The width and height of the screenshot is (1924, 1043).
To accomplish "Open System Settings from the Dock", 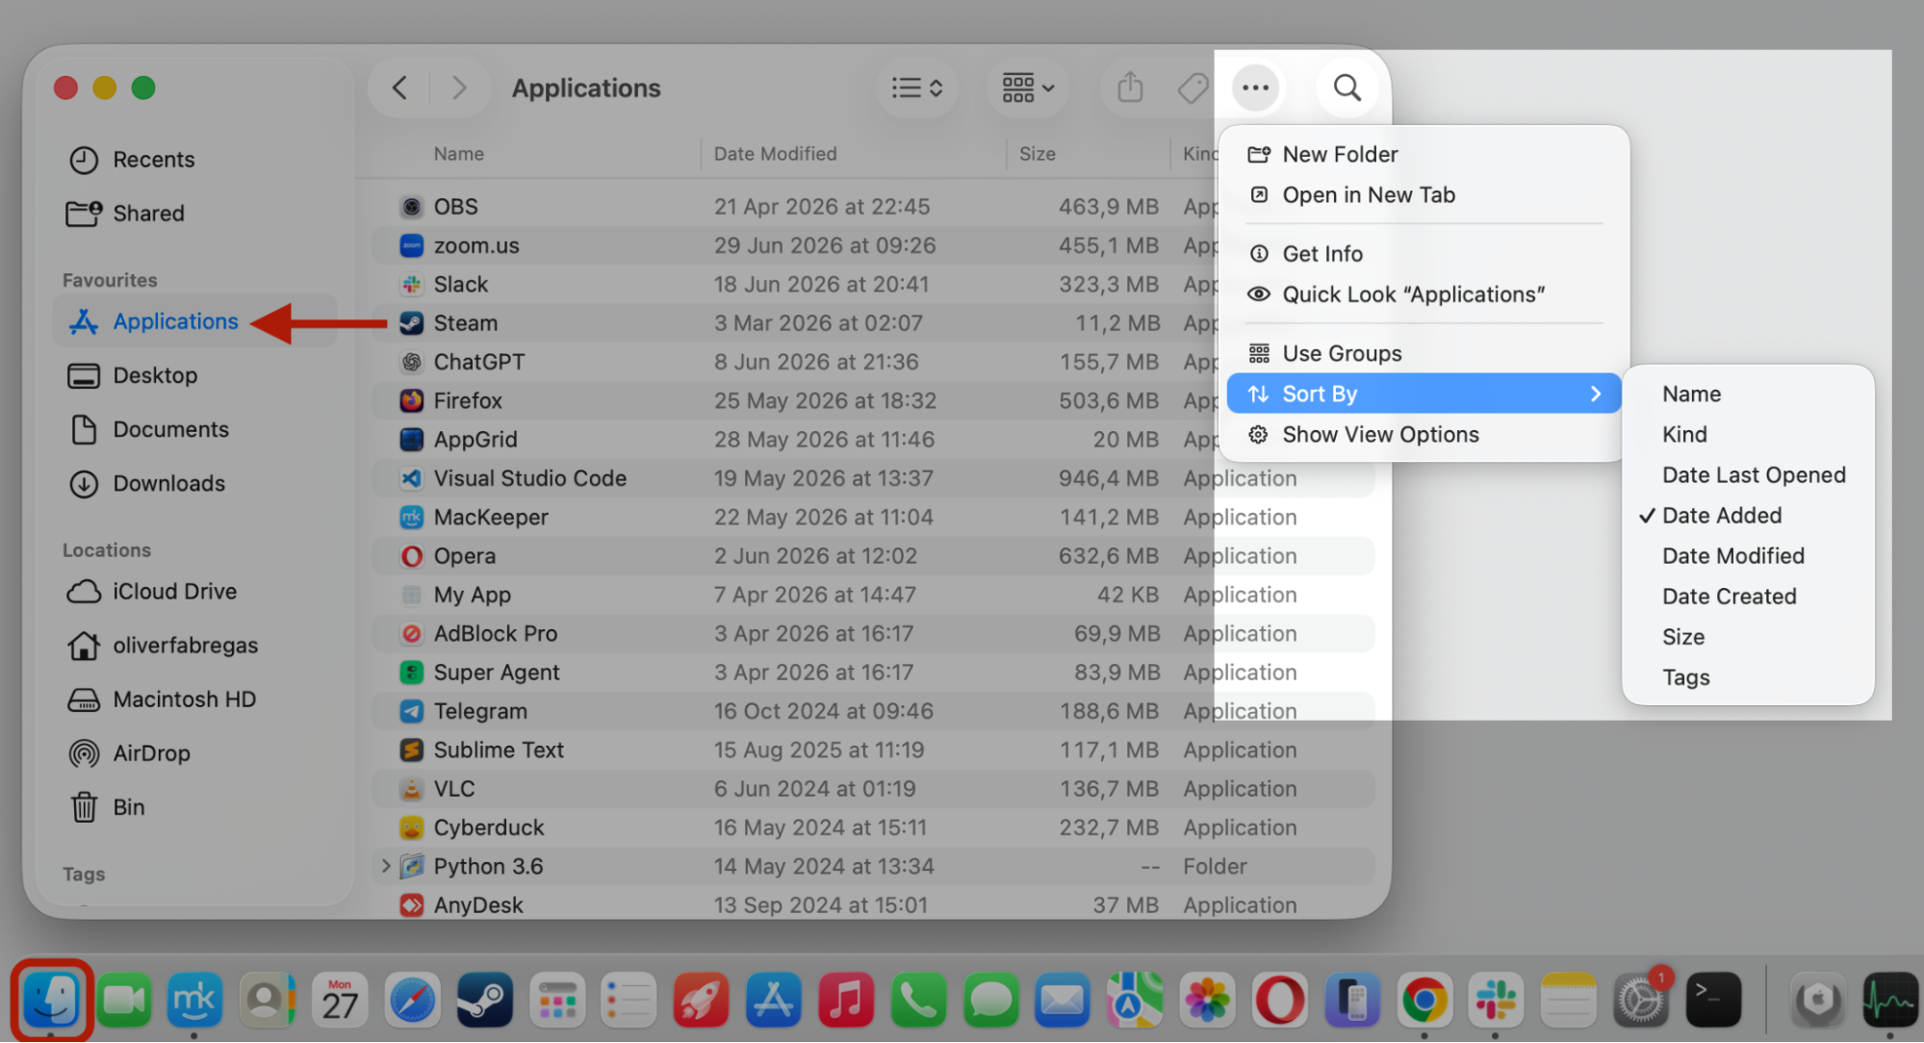I will tap(1641, 1002).
